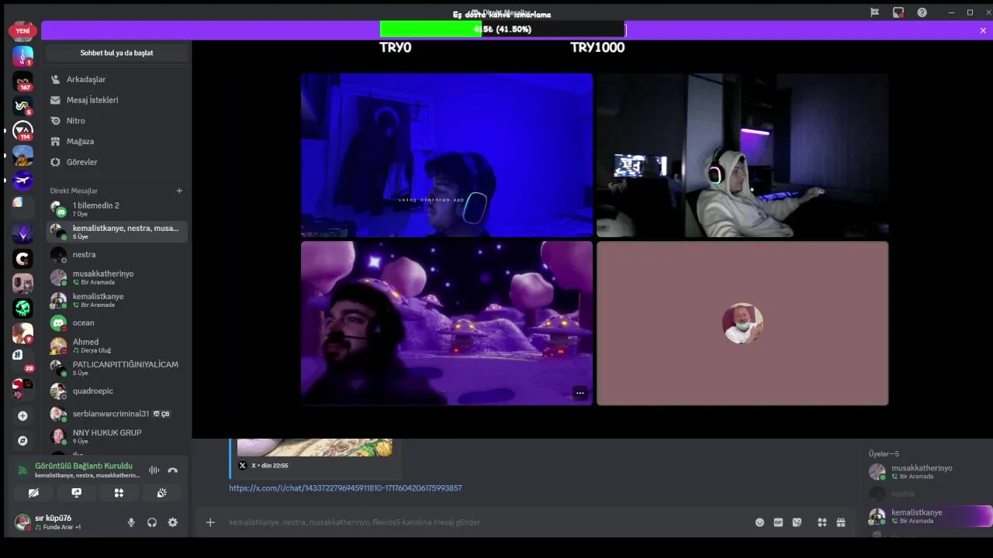Image resolution: width=993 pixels, height=558 pixels.
Task: Open sticker picker
Action: click(797, 522)
